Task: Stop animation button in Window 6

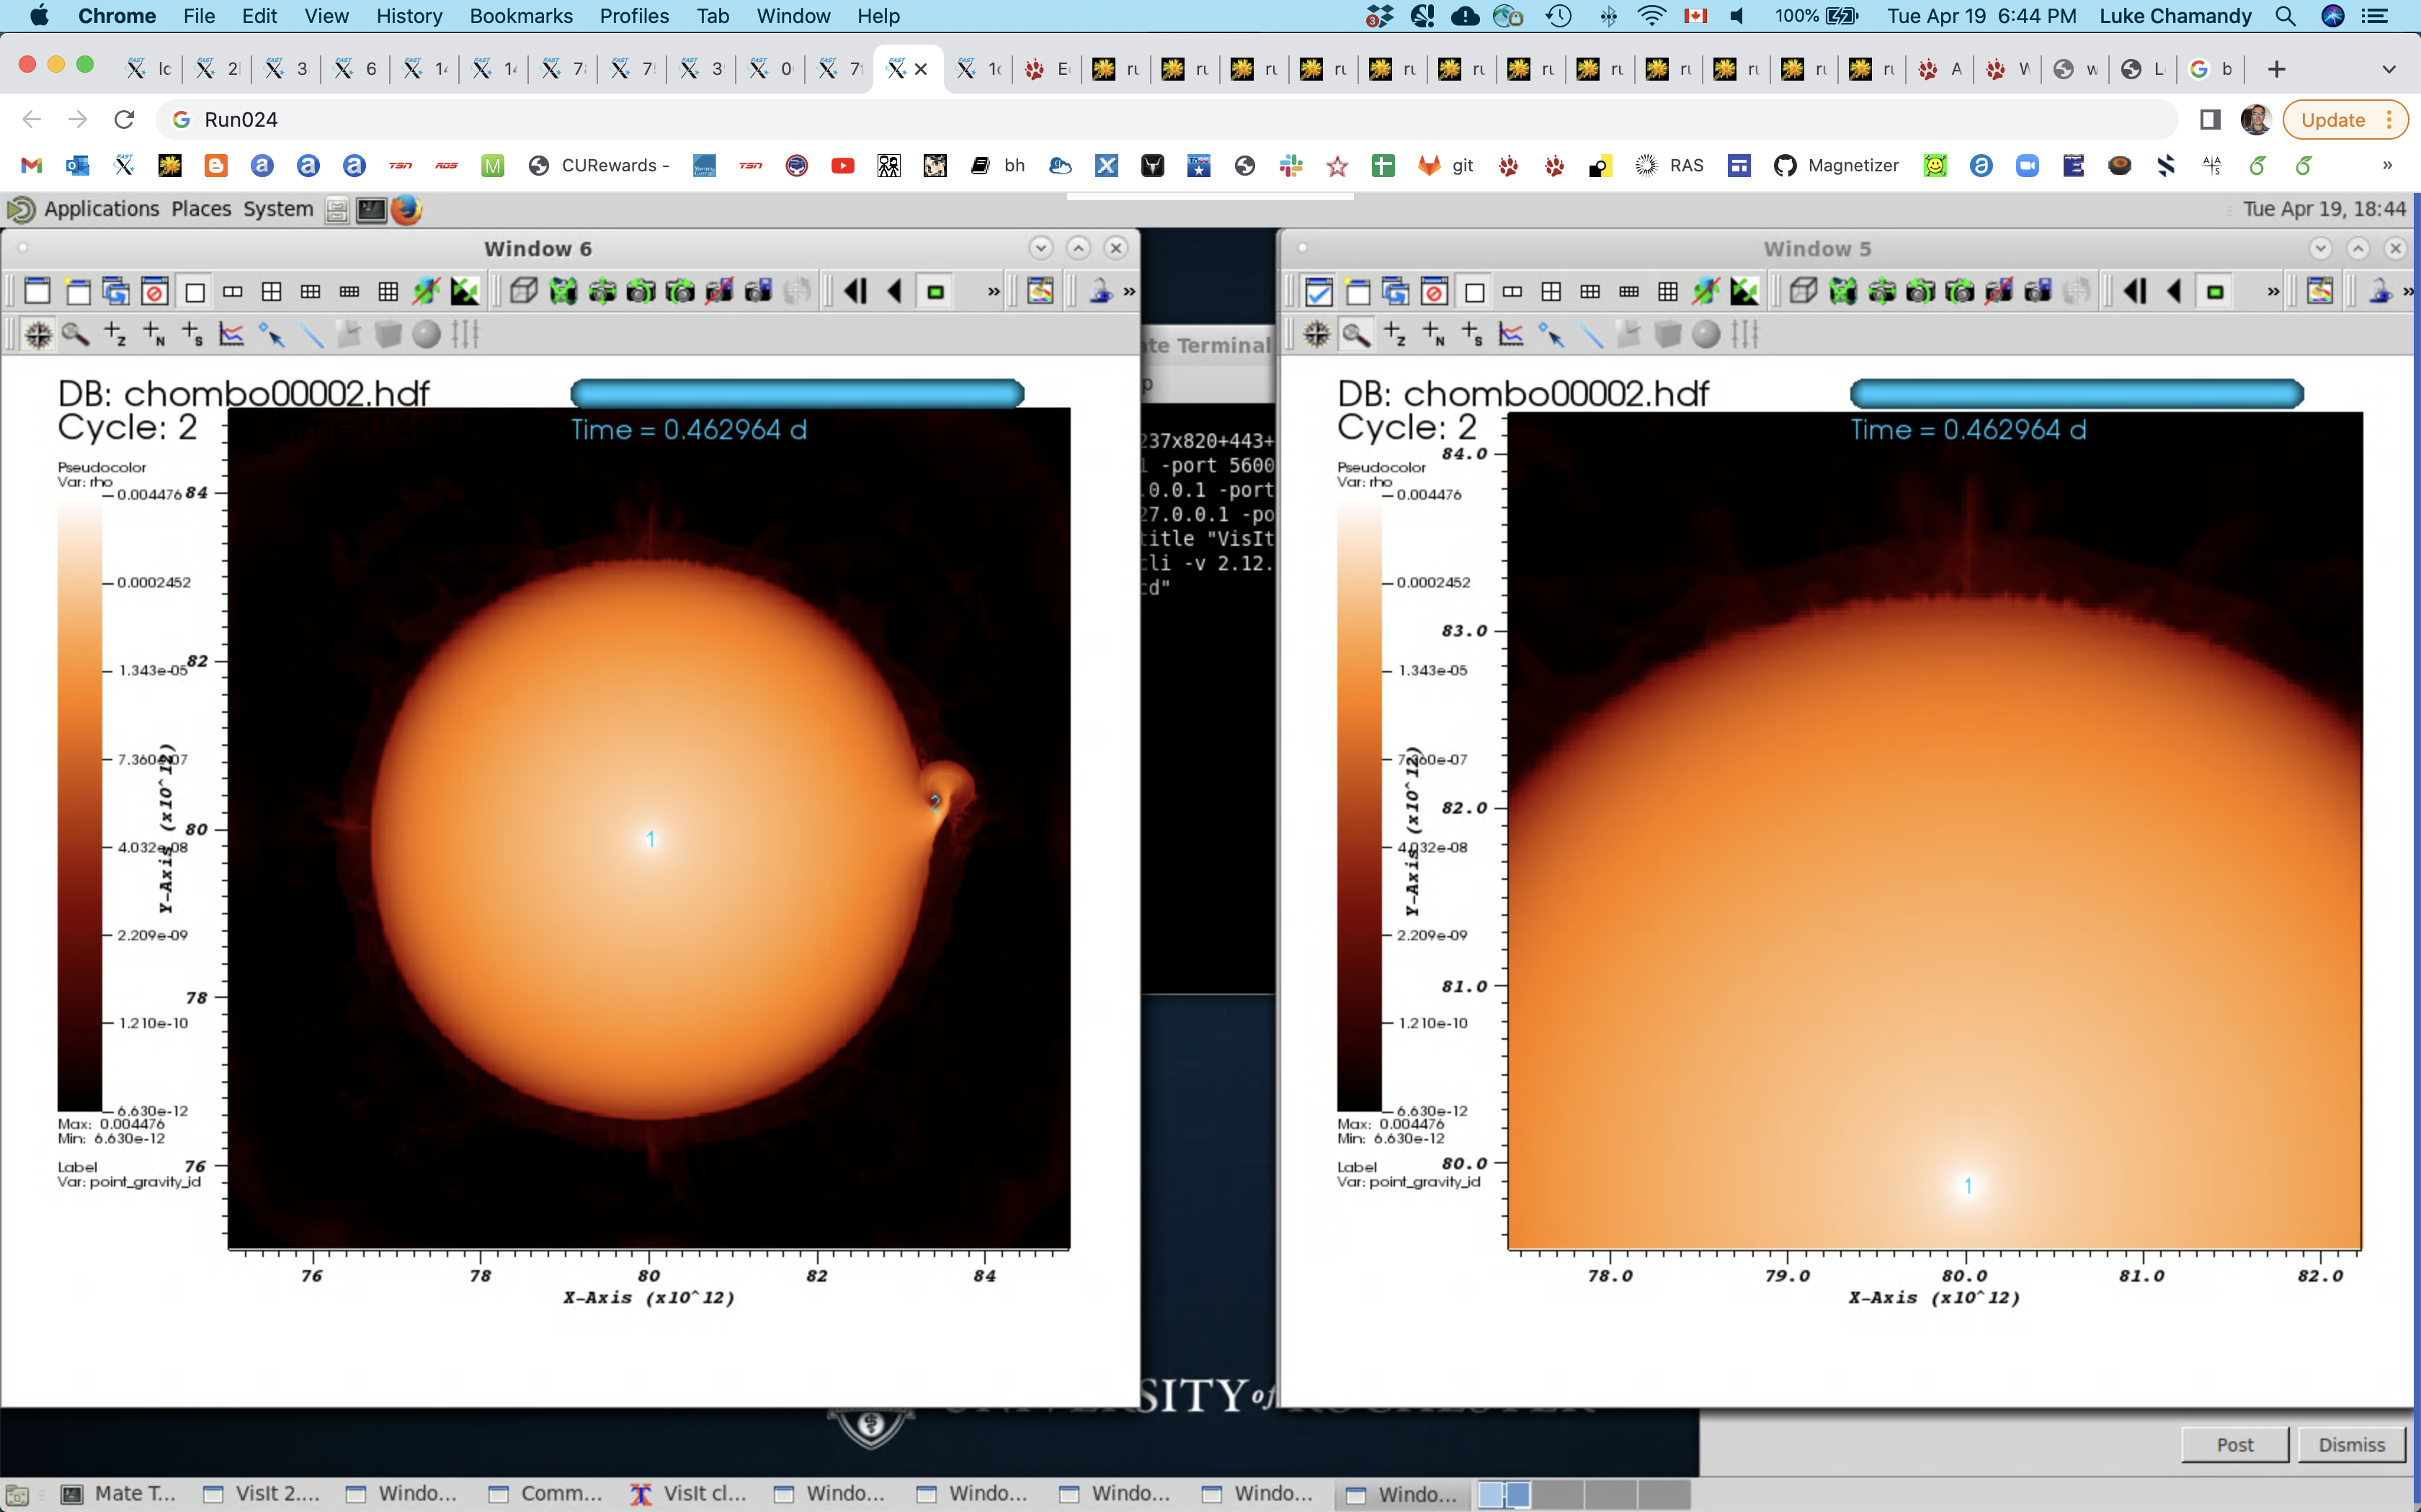Action: click(x=935, y=291)
